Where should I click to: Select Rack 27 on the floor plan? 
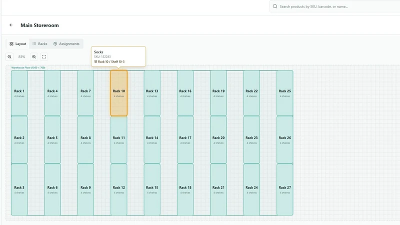click(285, 189)
